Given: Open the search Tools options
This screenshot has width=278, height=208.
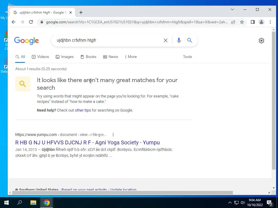Looking at the screenshot, I should pos(187,57).
